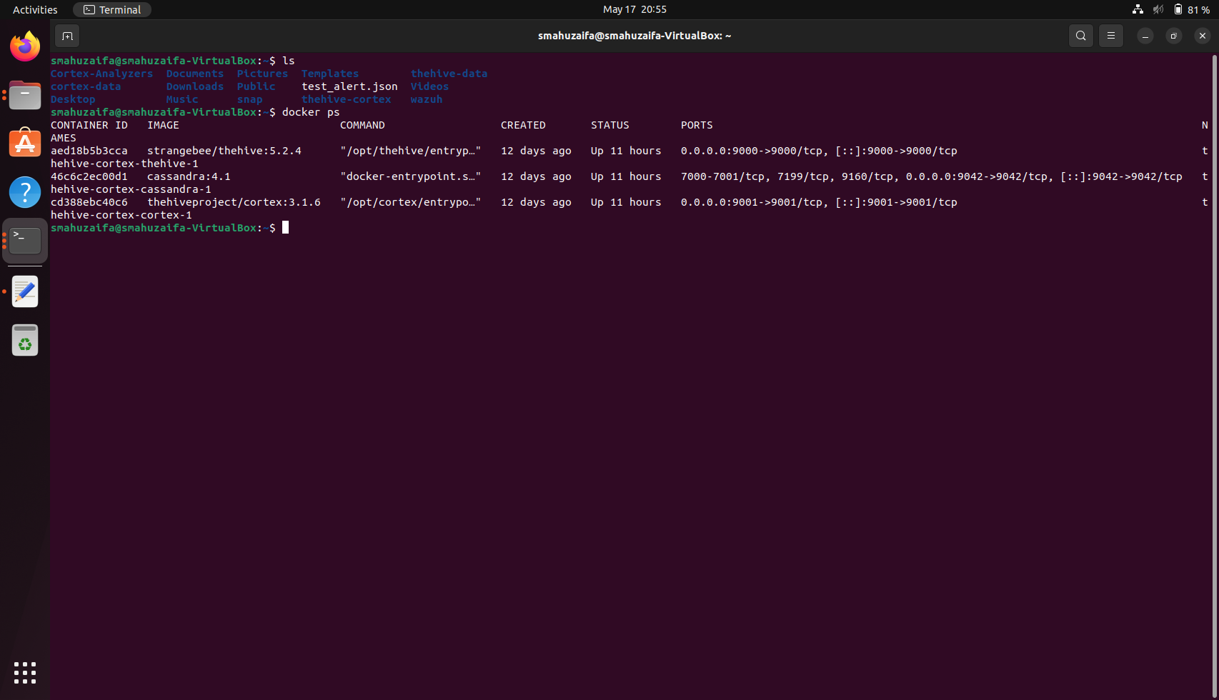Click the Templates directory name
1219x700 pixels.
point(330,74)
